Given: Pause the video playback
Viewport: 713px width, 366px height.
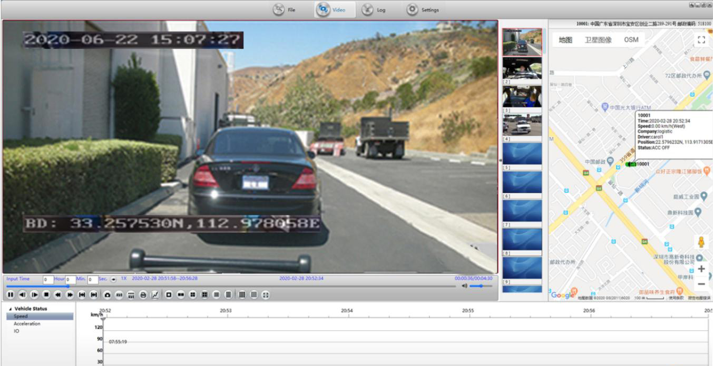Looking at the screenshot, I should [11, 295].
